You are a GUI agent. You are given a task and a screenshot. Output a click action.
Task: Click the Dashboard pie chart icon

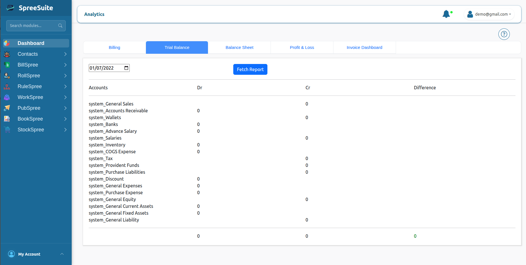click(7, 43)
